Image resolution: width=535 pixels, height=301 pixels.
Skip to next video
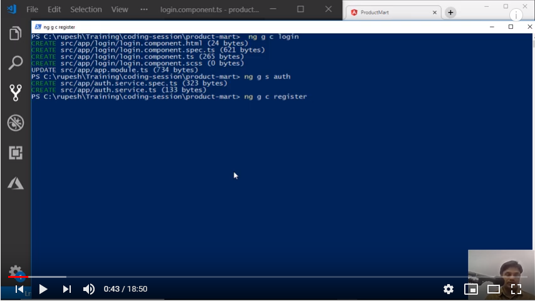66,289
